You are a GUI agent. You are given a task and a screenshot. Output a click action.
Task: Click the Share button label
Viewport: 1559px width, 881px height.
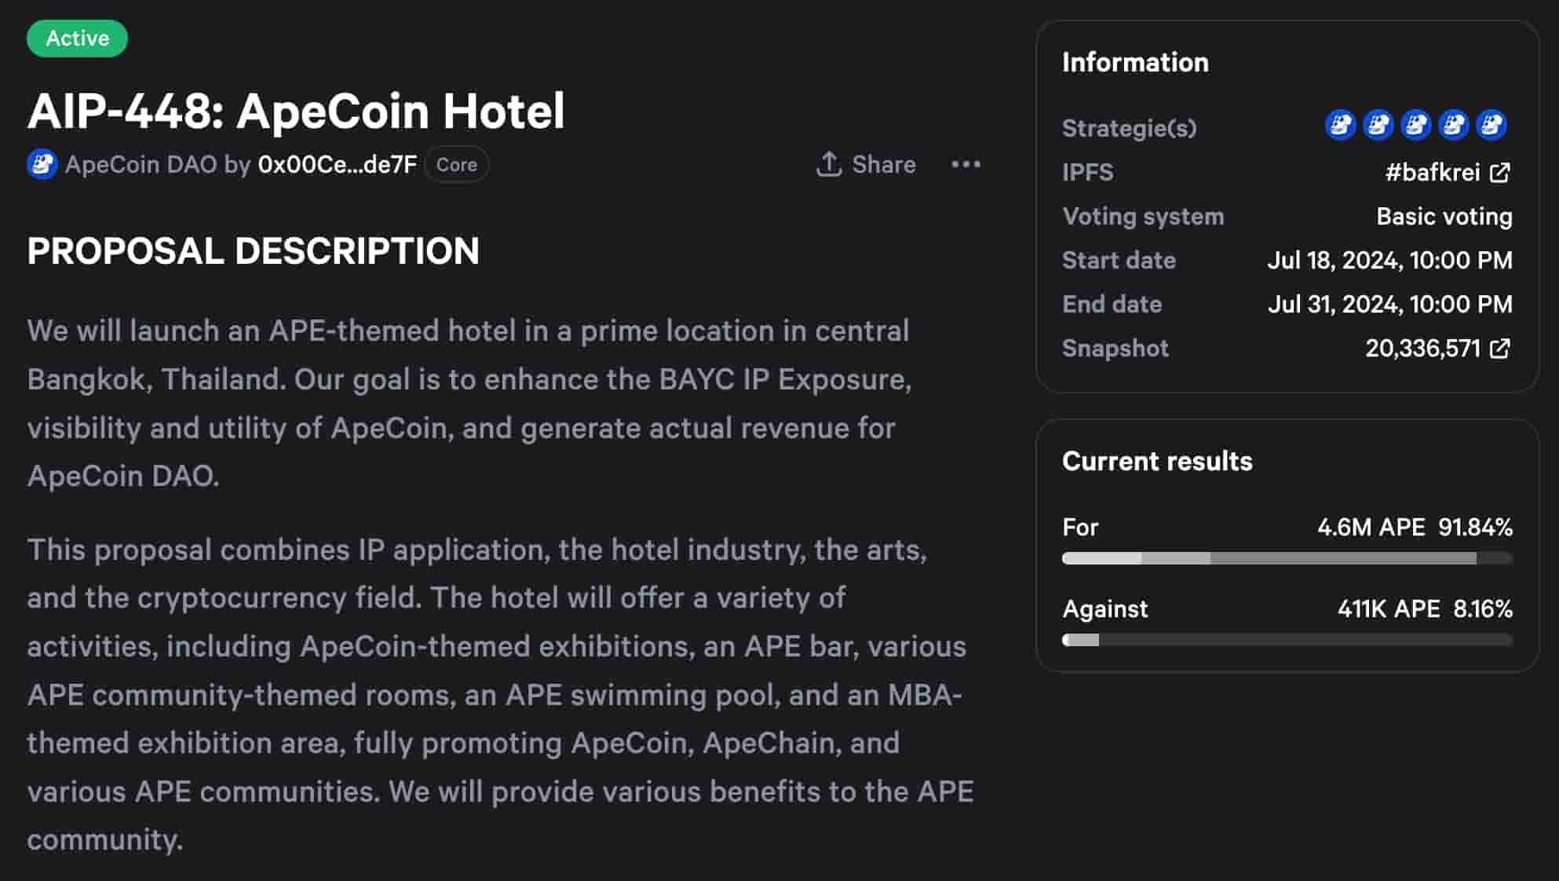point(884,164)
